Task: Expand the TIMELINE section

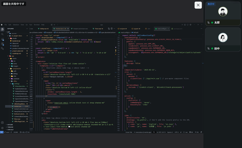Action: point(10,127)
